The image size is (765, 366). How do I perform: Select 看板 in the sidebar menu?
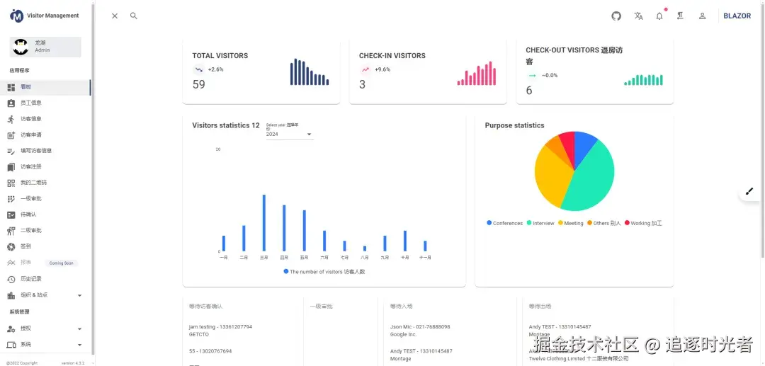pyautogui.click(x=45, y=87)
